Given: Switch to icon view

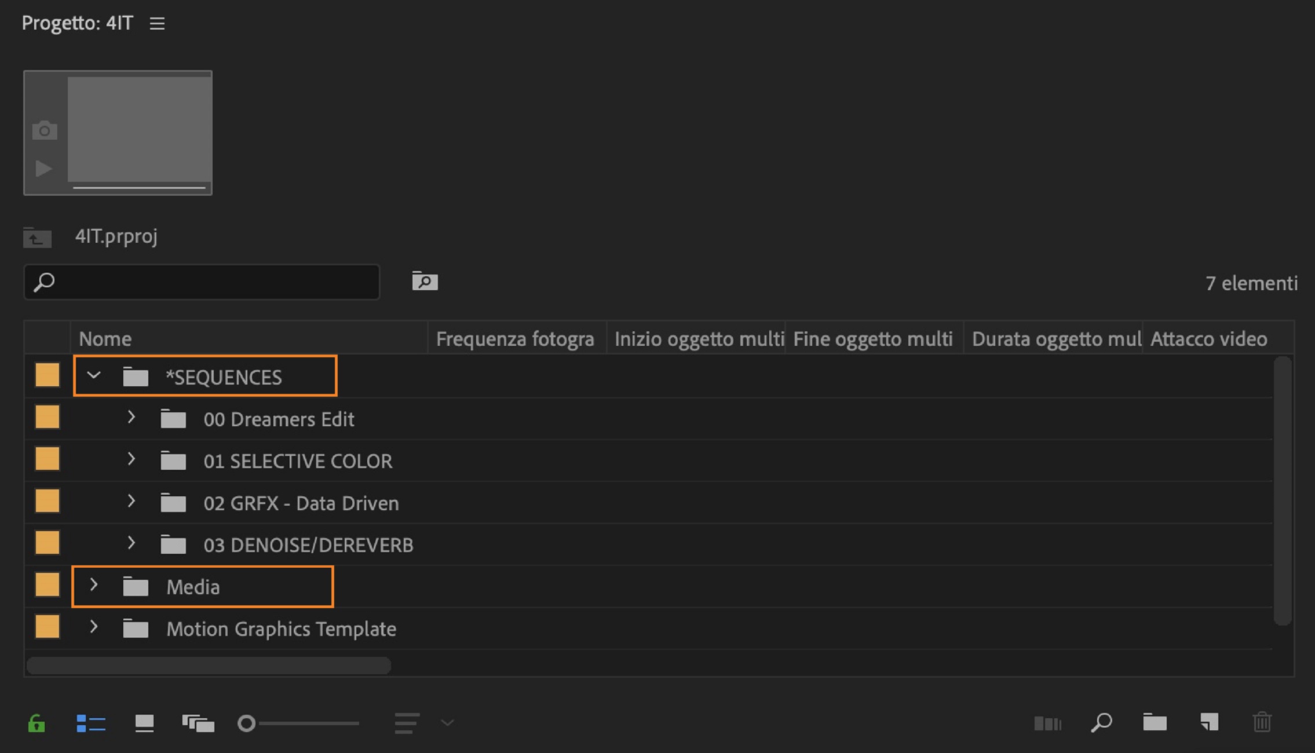Looking at the screenshot, I should pos(144,723).
